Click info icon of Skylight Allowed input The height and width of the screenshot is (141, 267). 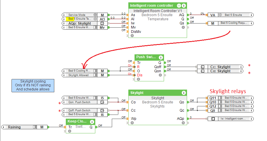point(64,75)
